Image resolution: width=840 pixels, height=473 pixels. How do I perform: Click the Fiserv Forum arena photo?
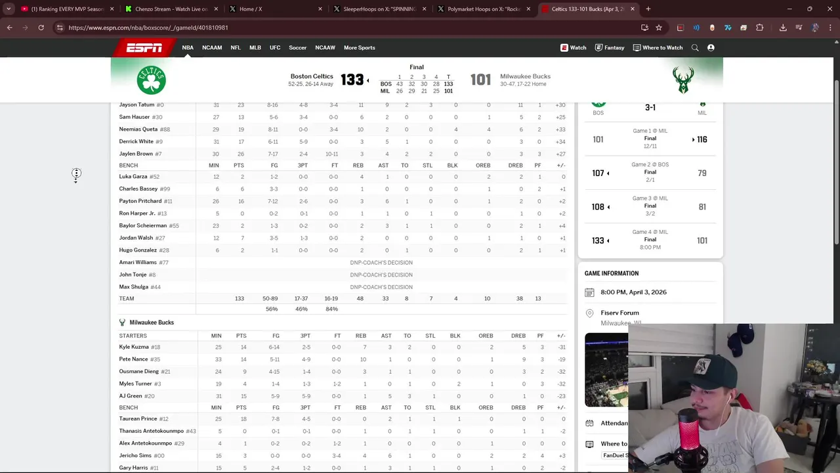coord(606,370)
